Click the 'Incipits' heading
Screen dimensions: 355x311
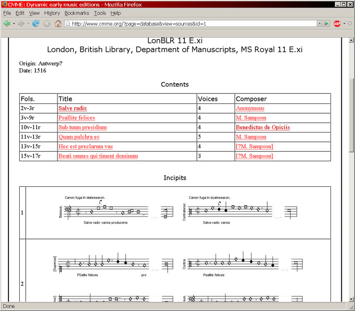coord(175,178)
